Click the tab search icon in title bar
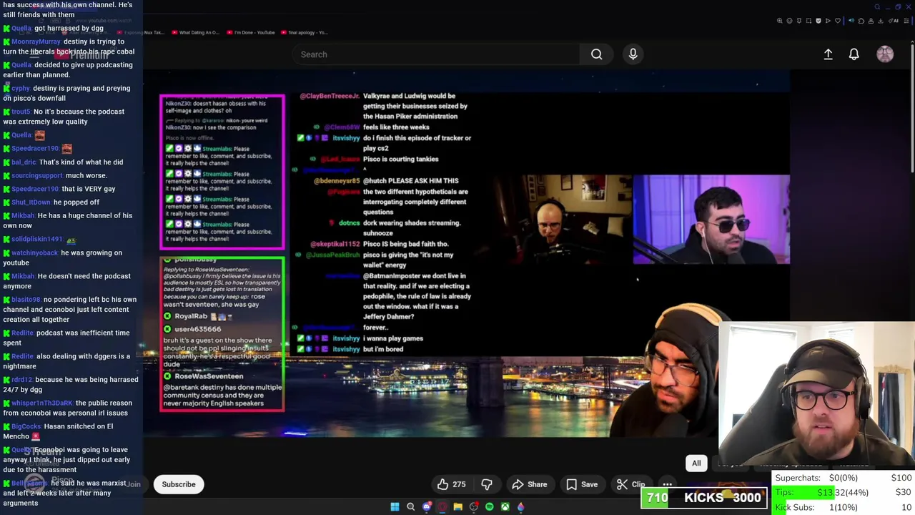The image size is (915, 515). tap(877, 7)
